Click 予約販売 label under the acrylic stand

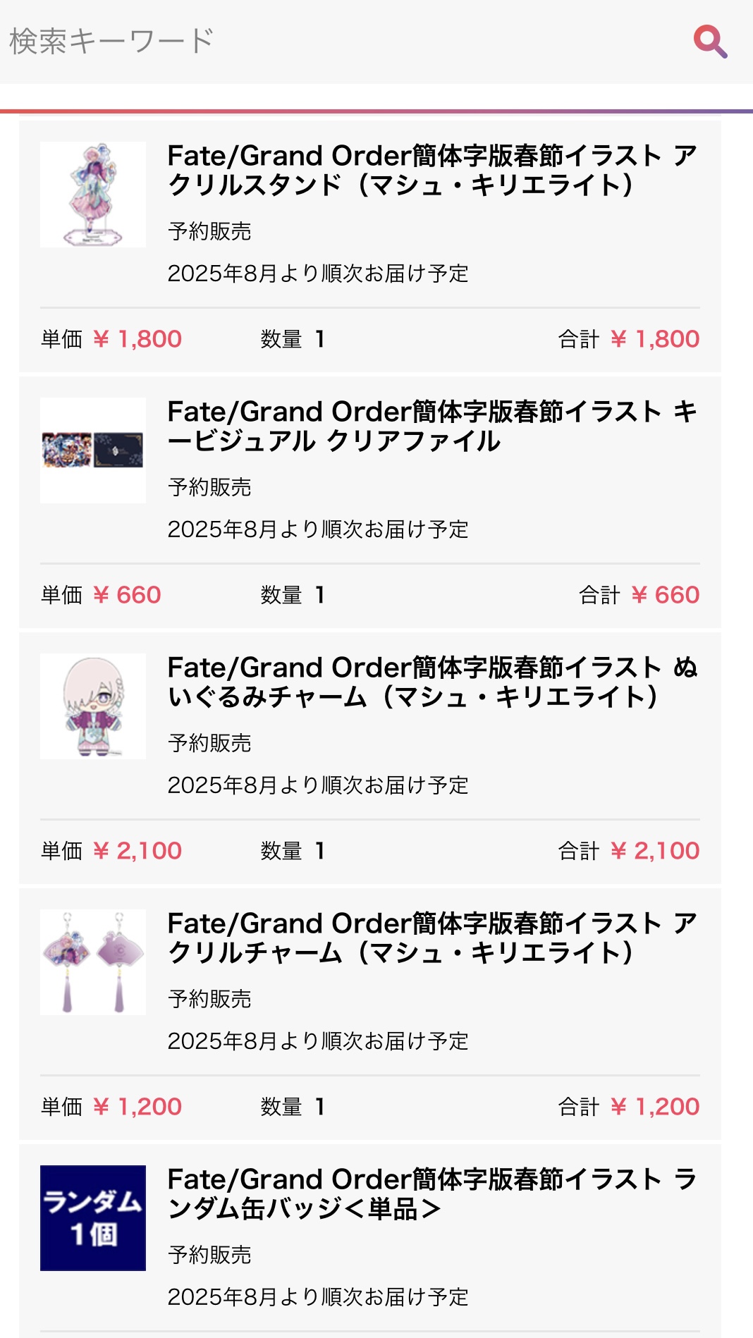pos(209,231)
